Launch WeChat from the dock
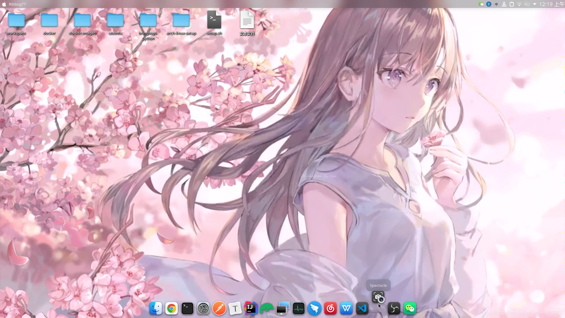565x318 pixels. (x=410, y=308)
